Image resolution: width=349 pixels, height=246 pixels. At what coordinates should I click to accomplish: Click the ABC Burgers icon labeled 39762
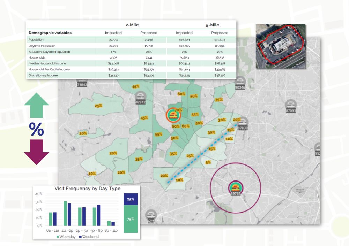235,187
